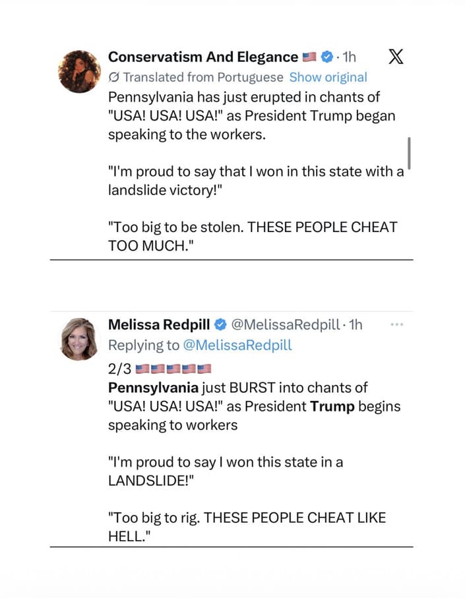Image resolution: width=465 pixels, height=598 pixels.
Task: Click the 1h timestamp on Melissa Redpill post
Action: pos(356,324)
